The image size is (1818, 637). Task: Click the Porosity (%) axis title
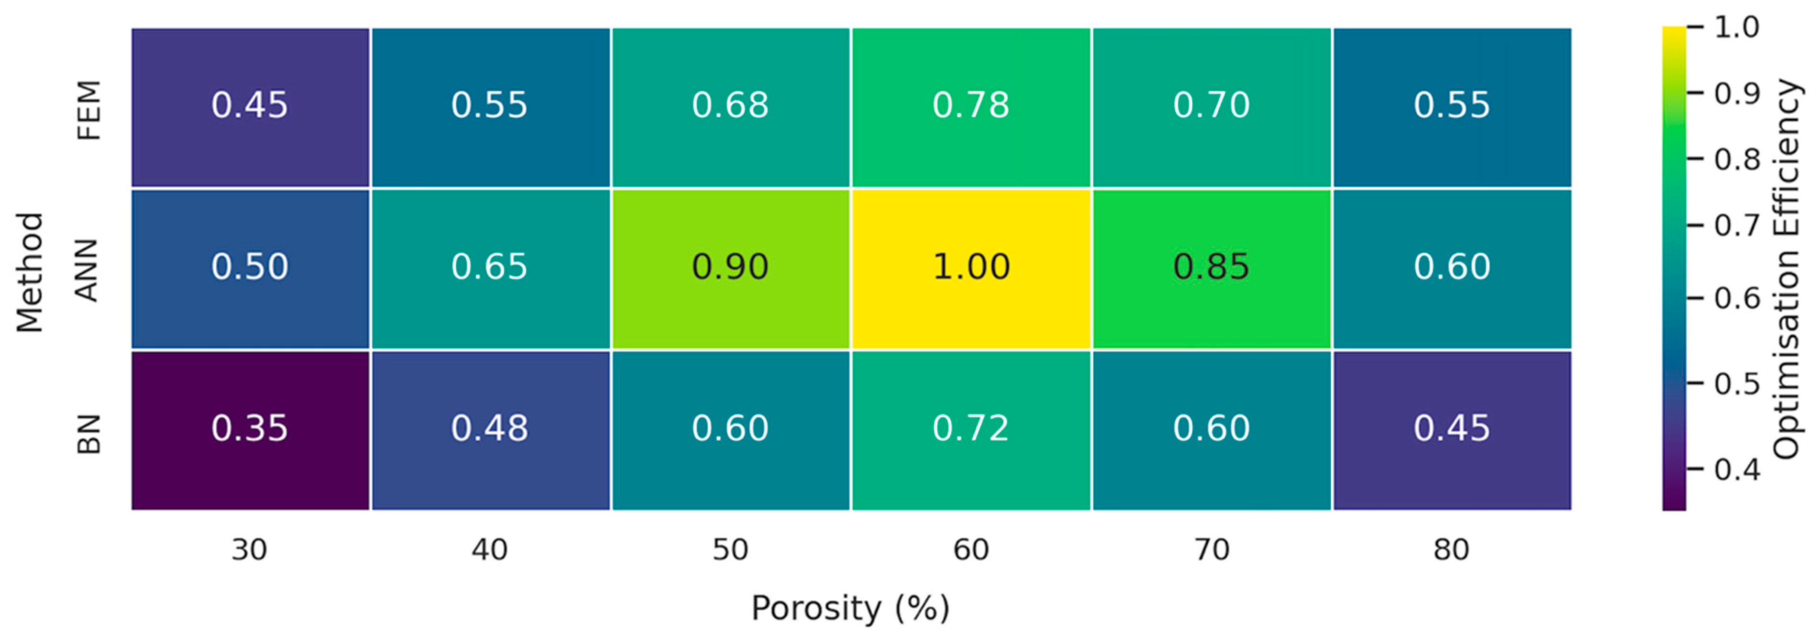click(x=850, y=608)
